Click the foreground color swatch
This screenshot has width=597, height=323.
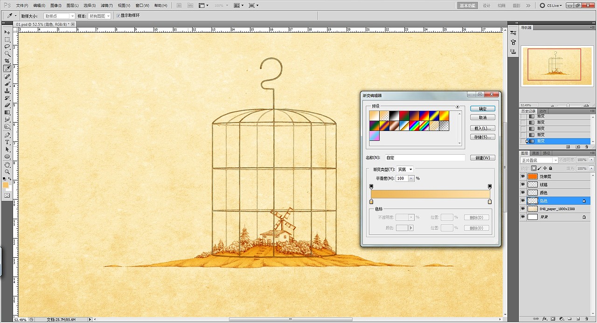6,185
